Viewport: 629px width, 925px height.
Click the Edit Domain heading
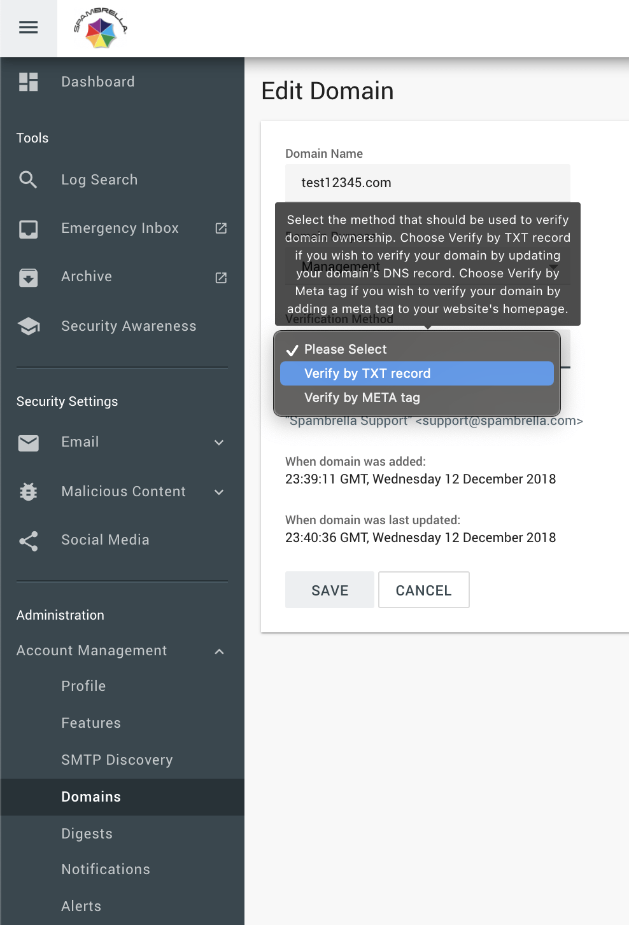pyautogui.click(x=328, y=91)
